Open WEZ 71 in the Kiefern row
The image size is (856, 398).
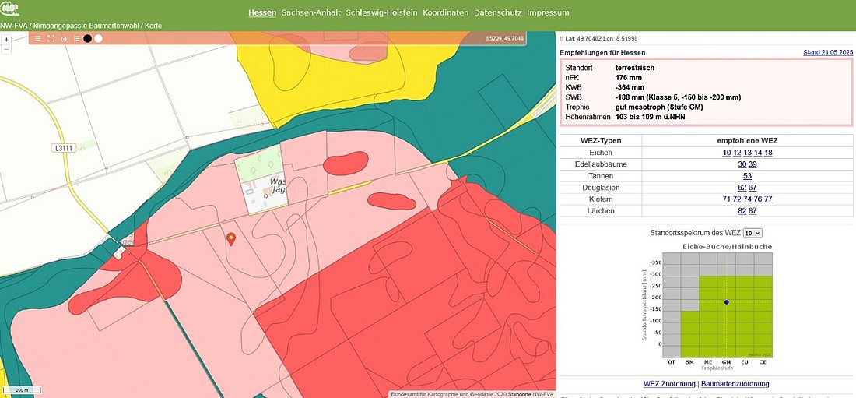click(x=727, y=199)
